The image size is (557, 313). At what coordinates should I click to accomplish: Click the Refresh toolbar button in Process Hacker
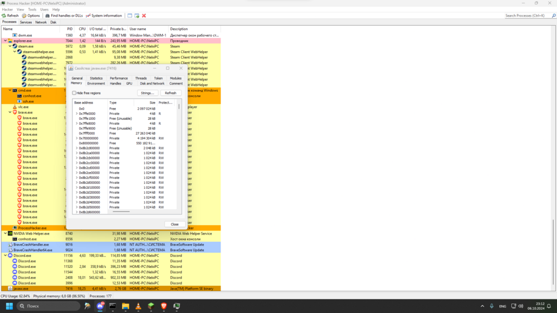(x=10, y=16)
